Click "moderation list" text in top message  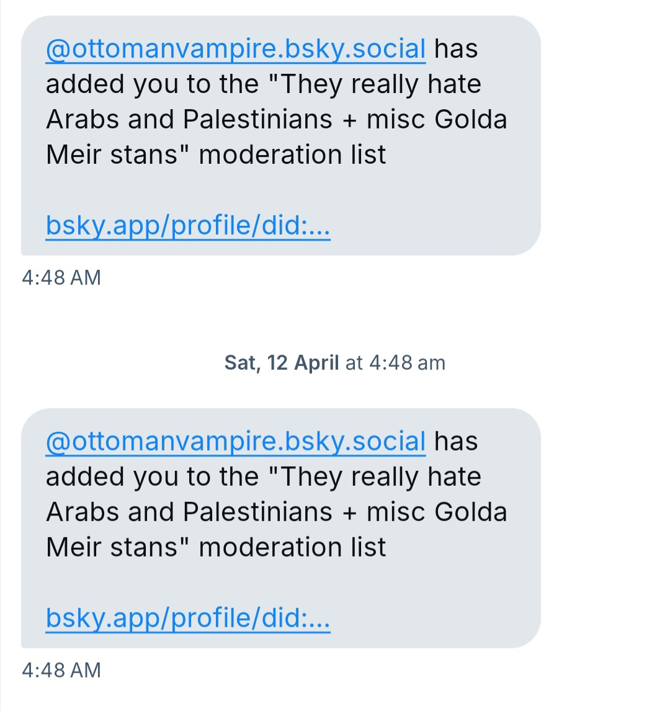[292, 154]
